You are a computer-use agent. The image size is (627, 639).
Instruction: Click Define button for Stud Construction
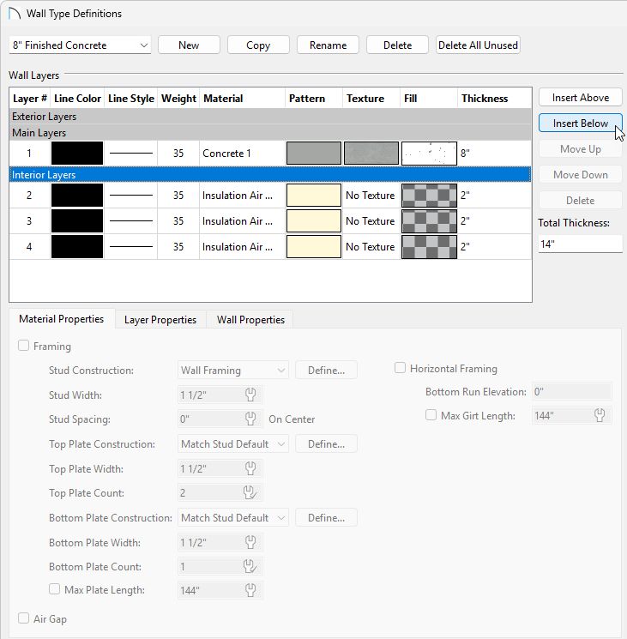pyautogui.click(x=326, y=370)
